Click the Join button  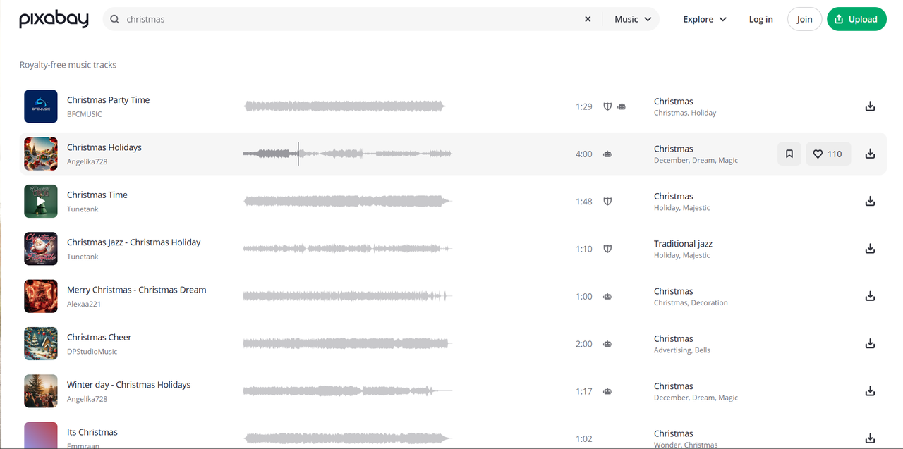click(804, 19)
